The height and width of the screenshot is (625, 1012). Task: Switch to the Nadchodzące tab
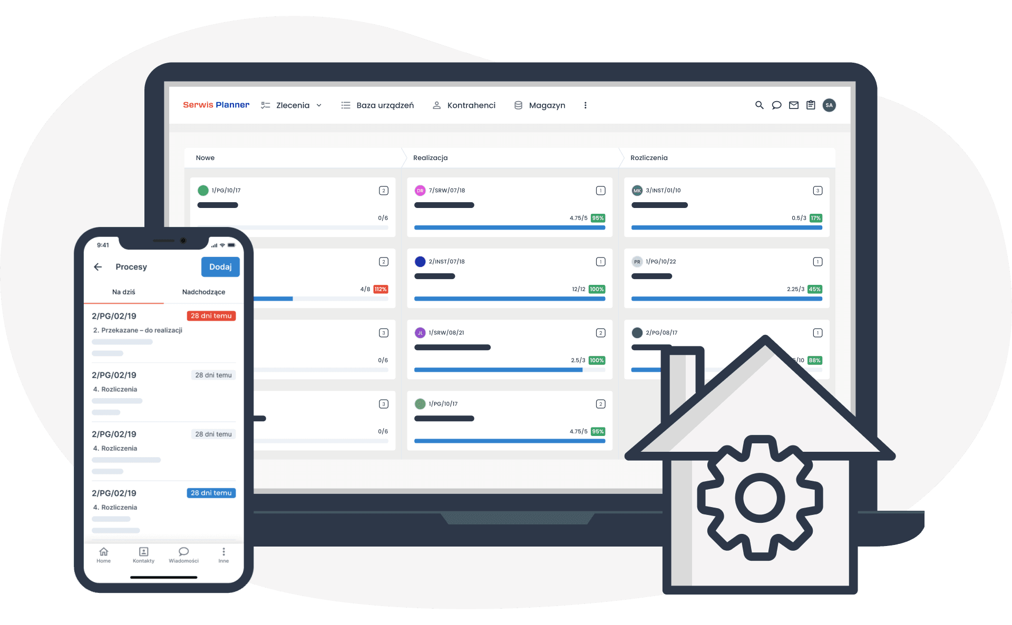[203, 292]
